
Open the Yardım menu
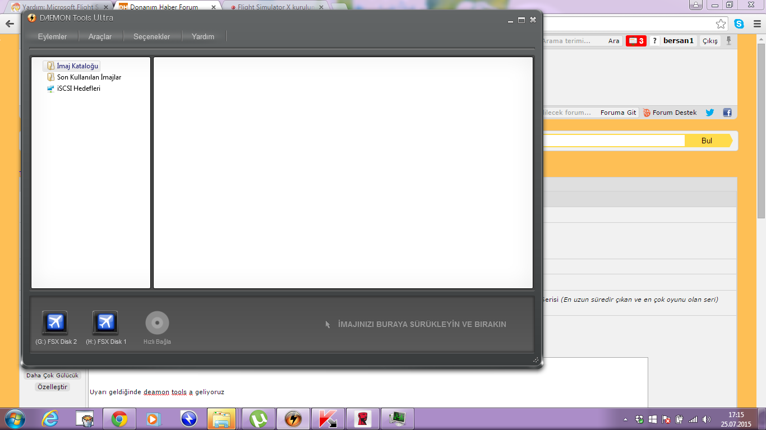click(203, 36)
